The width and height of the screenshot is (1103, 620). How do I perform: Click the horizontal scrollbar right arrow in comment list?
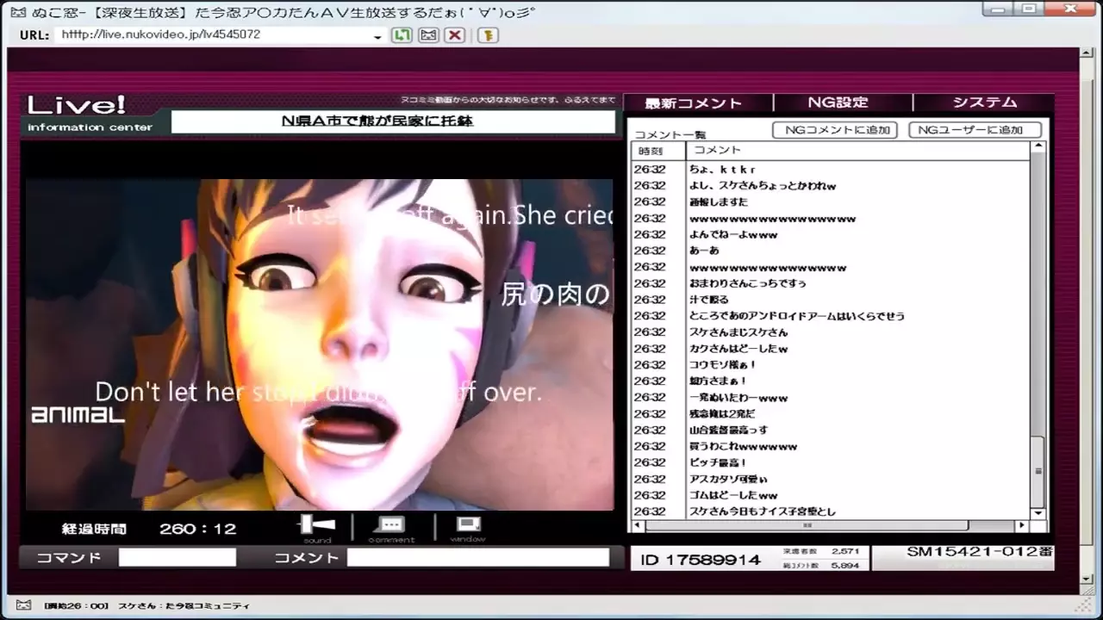point(1021,525)
